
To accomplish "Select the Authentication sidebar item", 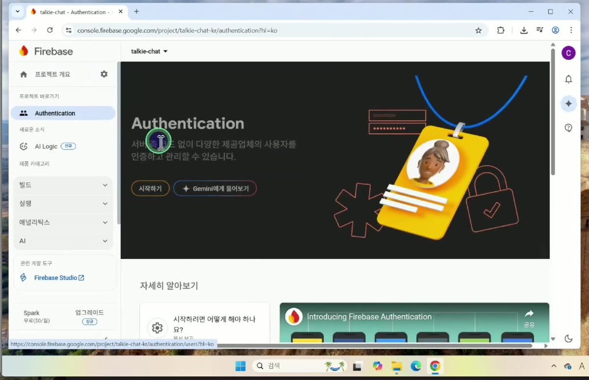I will (63, 113).
